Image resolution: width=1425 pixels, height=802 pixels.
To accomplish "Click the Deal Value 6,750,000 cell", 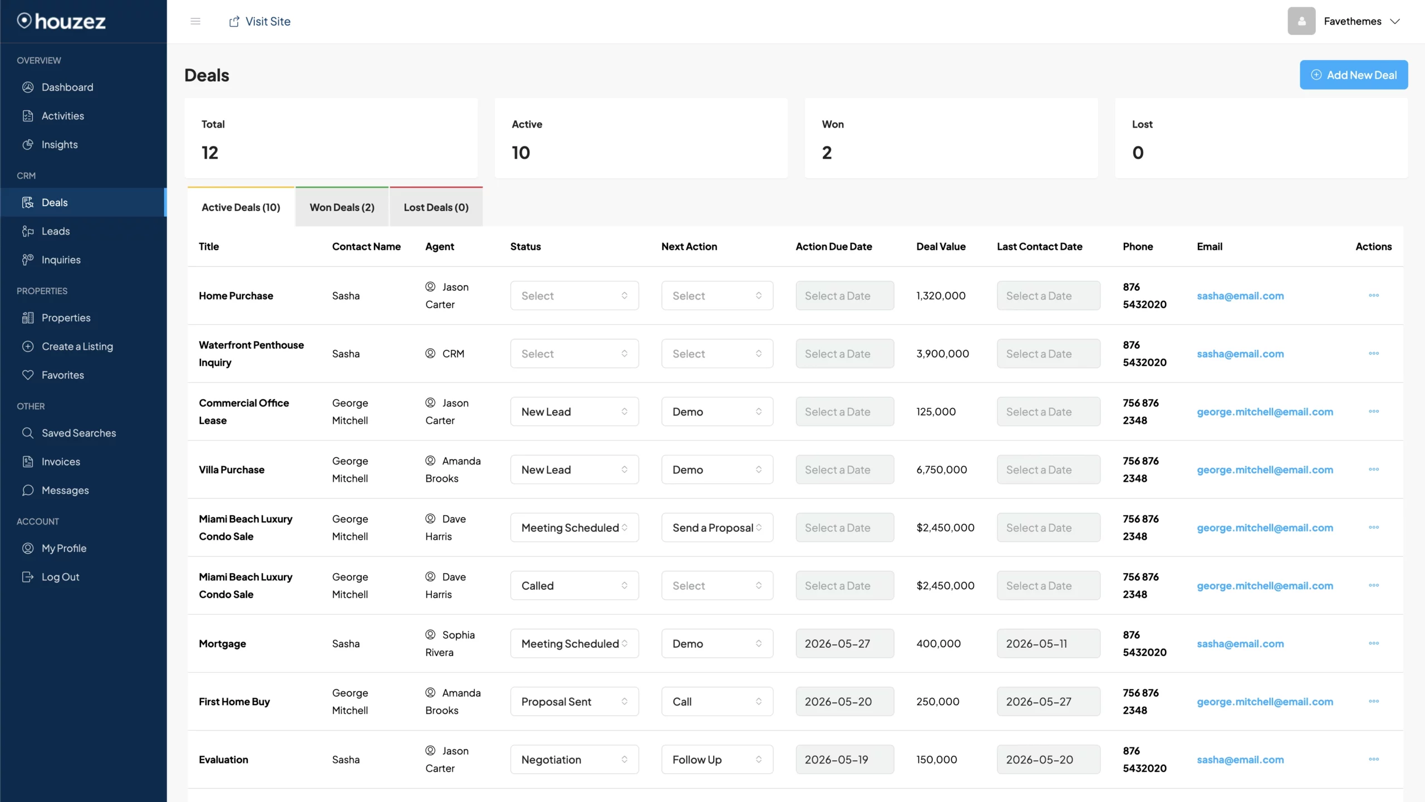I will pyautogui.click(x=941, y=470).
